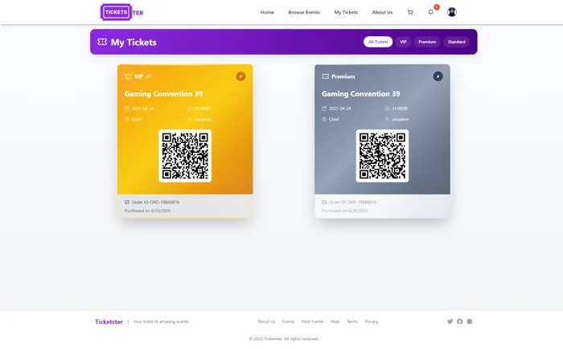
Task: Click Privacy footer link
Action: (x=372, y=322)
